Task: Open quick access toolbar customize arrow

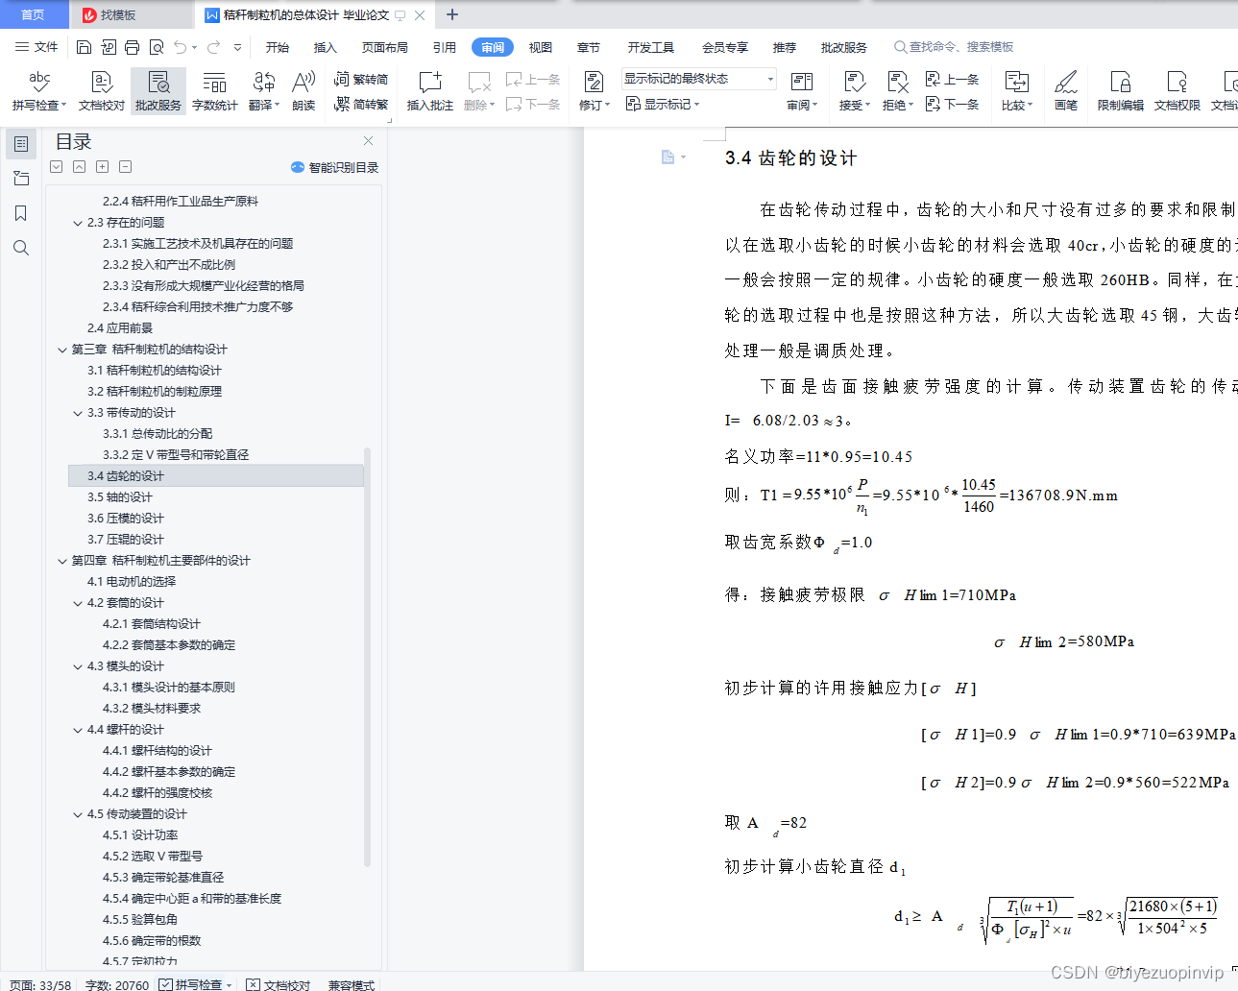Action: [x=237, y=47]
